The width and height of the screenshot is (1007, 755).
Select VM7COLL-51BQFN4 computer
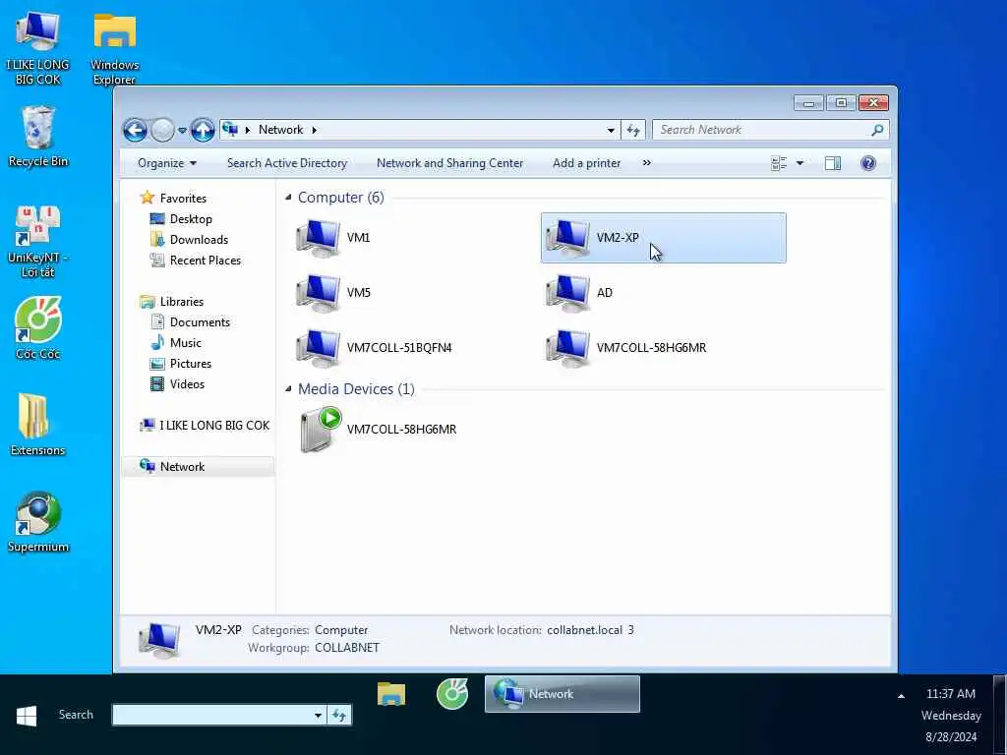[x=373, y=348]
